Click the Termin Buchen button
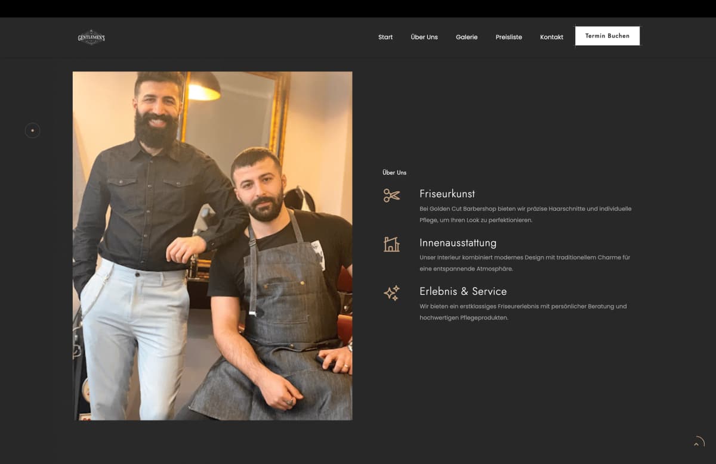Screen dimensions: 716x464 coord(607,36)
